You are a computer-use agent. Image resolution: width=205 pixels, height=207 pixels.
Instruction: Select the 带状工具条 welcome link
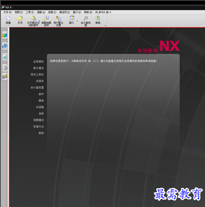tap(37, 75)
